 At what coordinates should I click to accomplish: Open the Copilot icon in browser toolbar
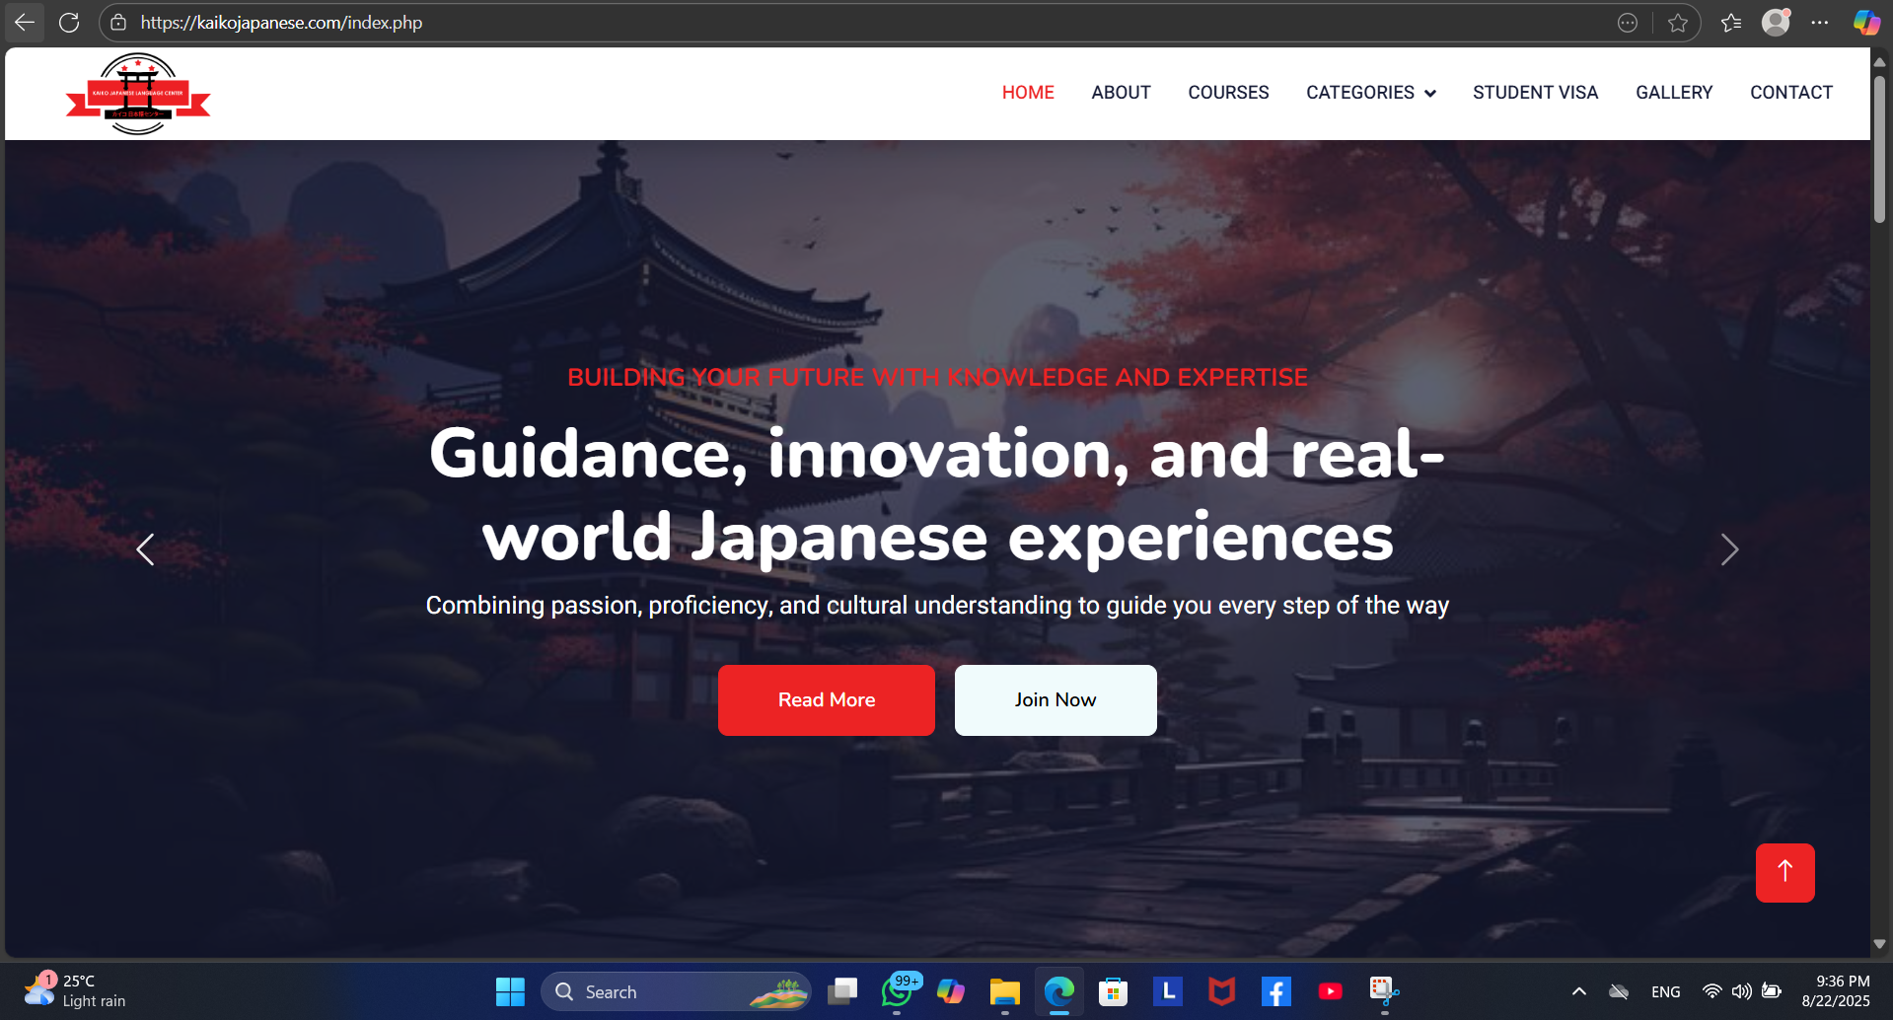point(1865,23)
